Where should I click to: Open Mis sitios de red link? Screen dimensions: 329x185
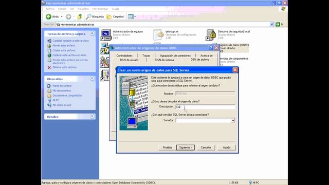(62, 105)
